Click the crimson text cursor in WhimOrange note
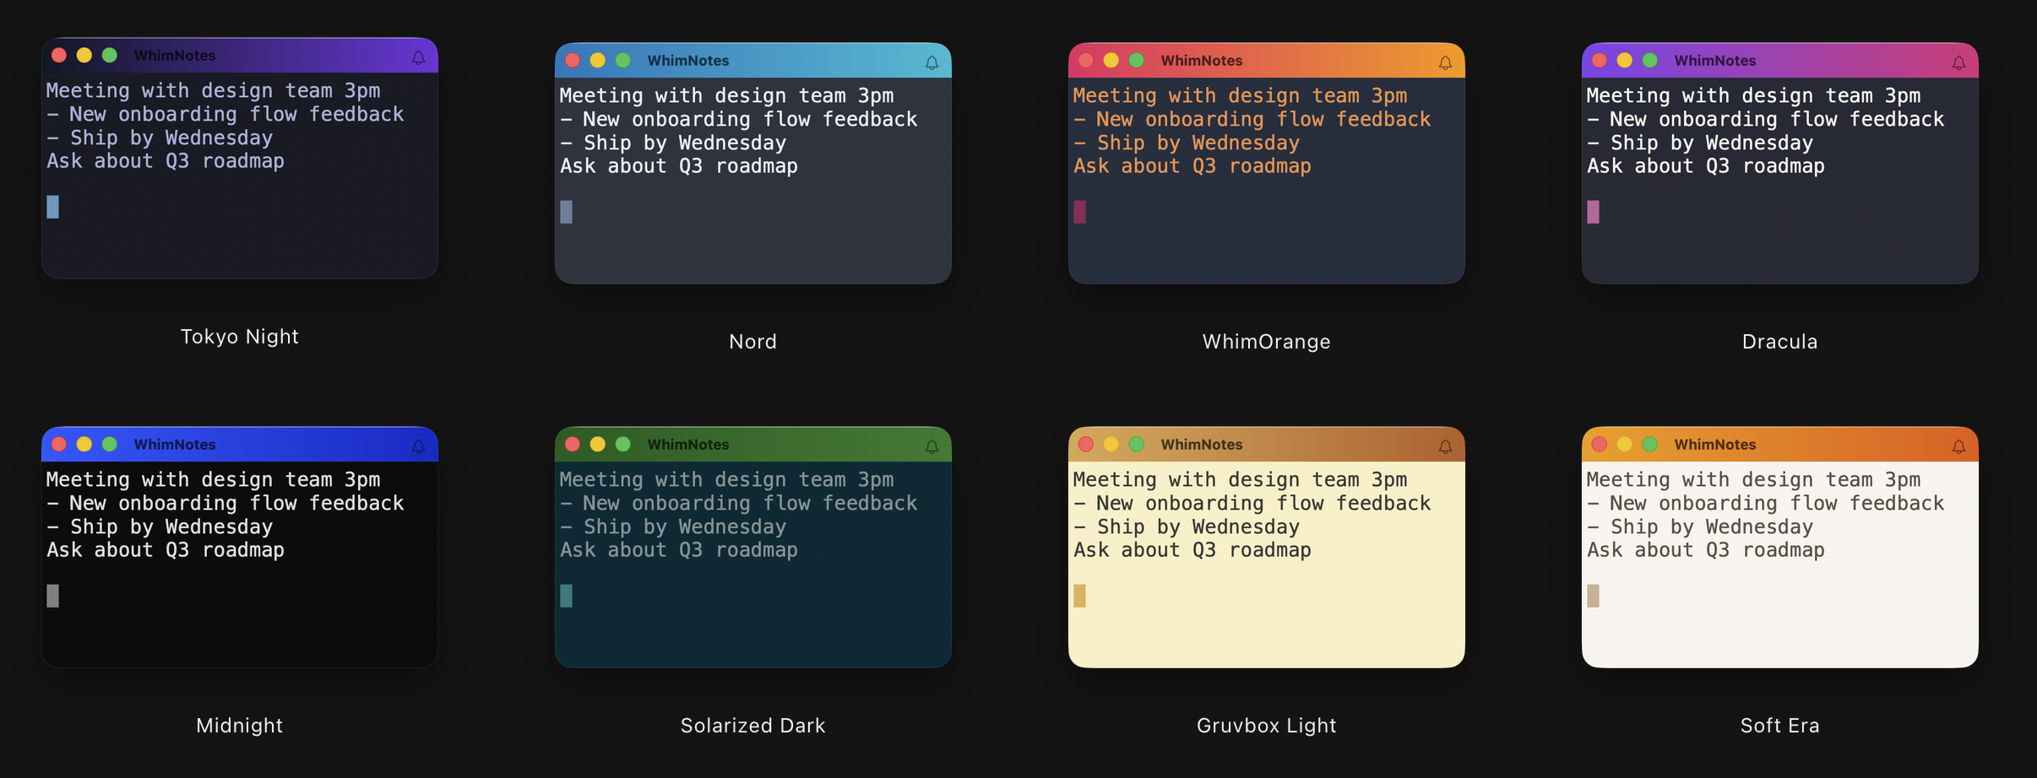This screenshot has width=2037, height=778. pos(1080,212)
